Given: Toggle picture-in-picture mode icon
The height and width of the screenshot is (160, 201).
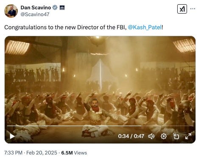Looking at the screenshot, I should 176,136.
